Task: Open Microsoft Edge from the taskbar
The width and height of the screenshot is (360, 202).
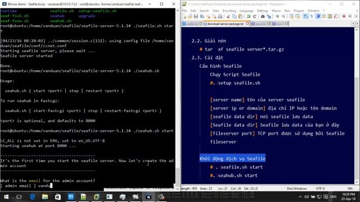Action: 32,197
